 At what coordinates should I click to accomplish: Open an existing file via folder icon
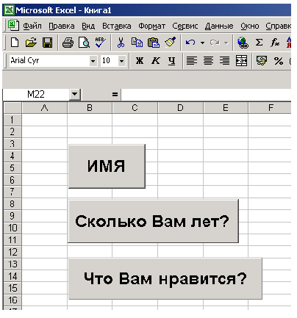click(31, 43)
